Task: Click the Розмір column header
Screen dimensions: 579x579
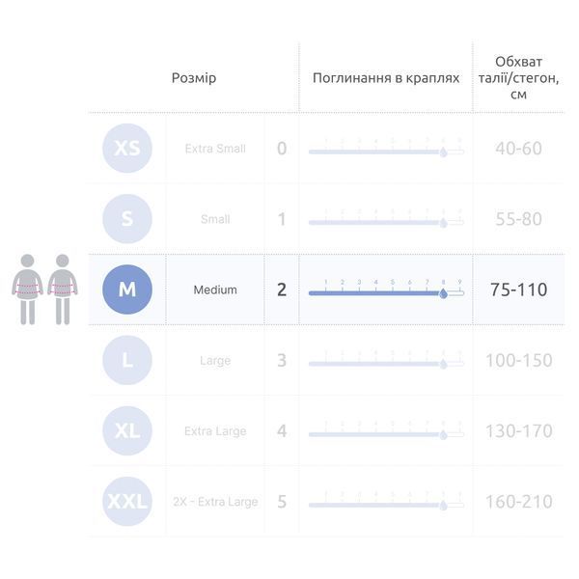Action: [194, 78]
